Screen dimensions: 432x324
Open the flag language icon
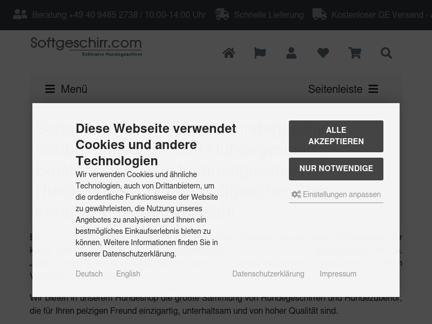260,53
